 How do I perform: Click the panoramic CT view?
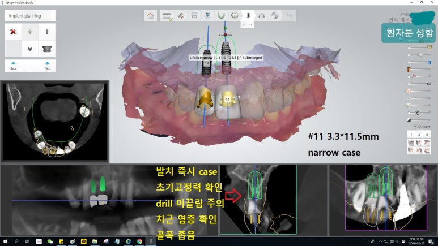[x=110, y=200]
